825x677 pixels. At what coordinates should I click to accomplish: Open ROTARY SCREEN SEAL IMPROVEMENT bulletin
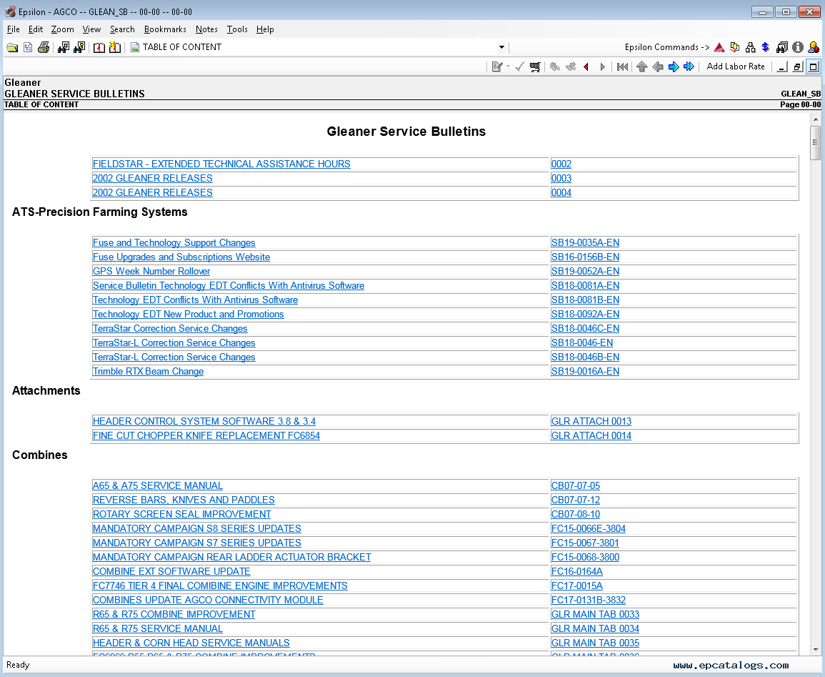click(x=182, y=514)
